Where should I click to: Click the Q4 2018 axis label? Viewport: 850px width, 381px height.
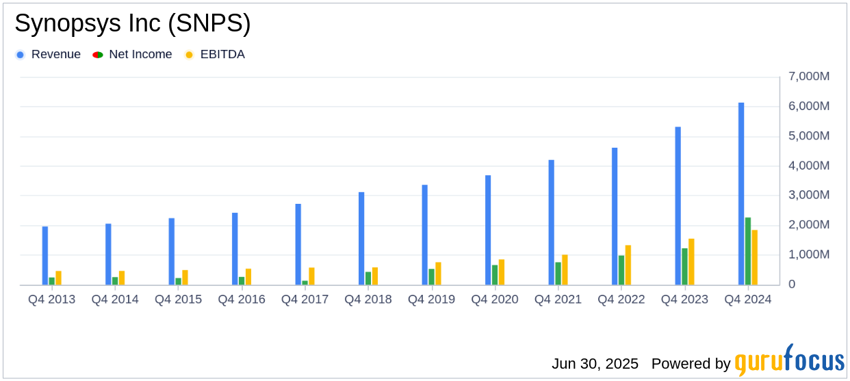click(368, 300)
